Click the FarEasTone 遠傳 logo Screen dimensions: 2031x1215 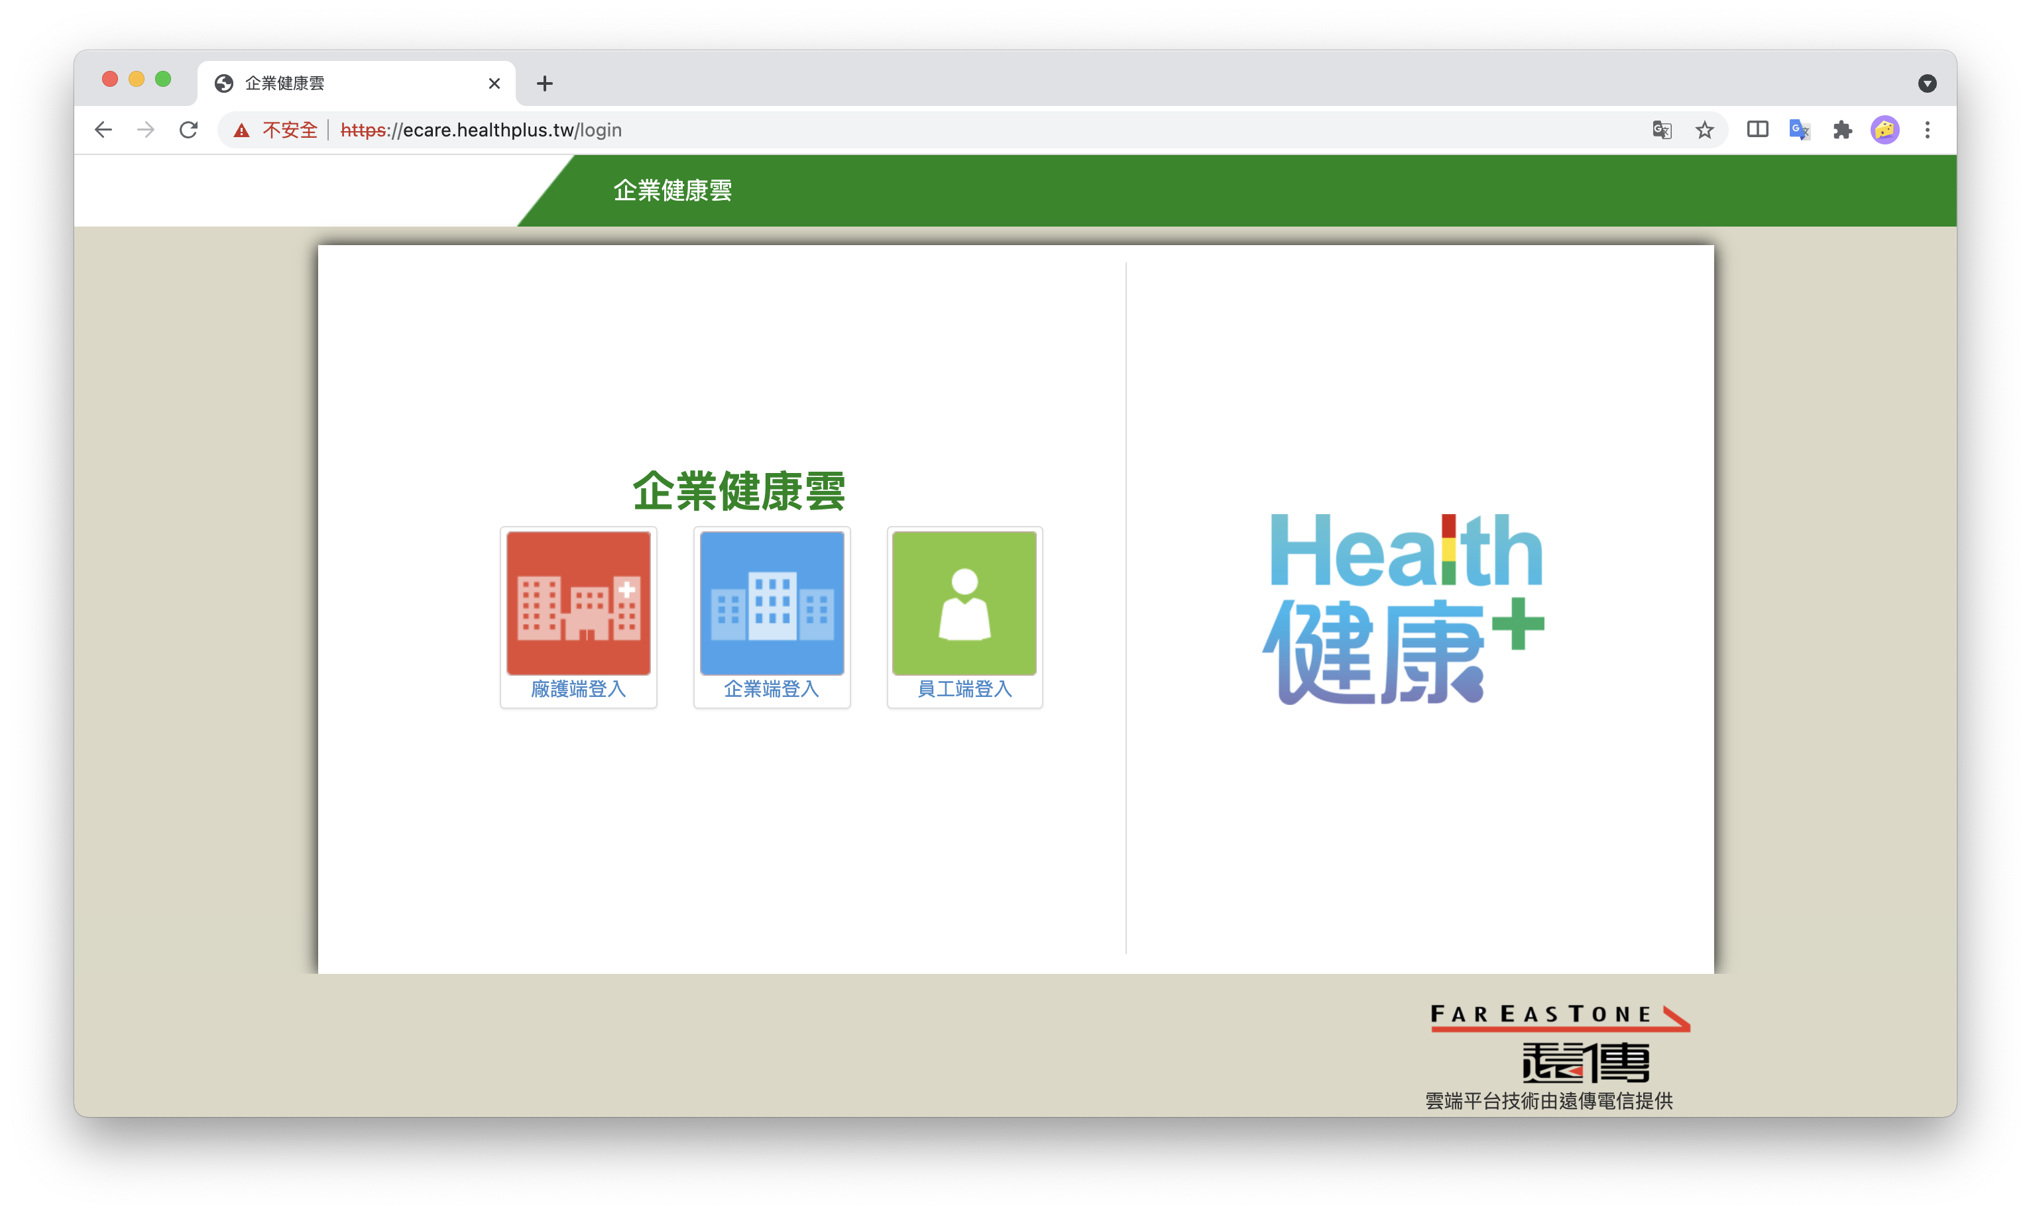[1561, 1043]
